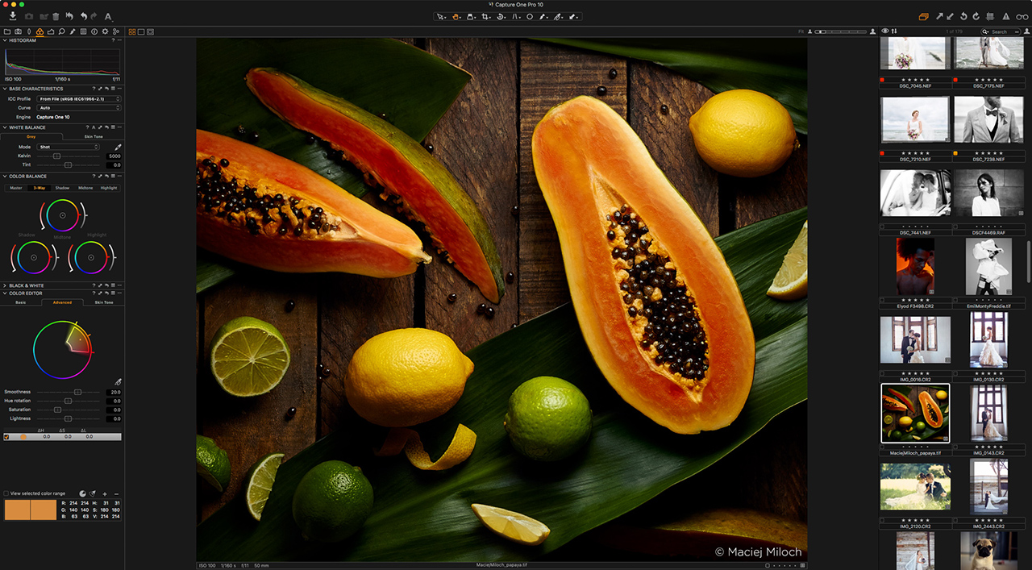Select the Shadow tab in Color Balance
1032x570 pixels.
[x=62, y=188]
